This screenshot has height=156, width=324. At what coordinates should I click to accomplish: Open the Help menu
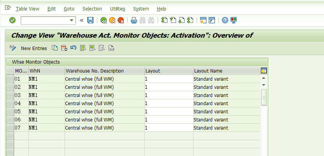161,9
